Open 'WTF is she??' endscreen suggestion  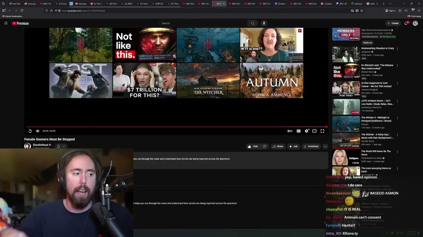272,45
